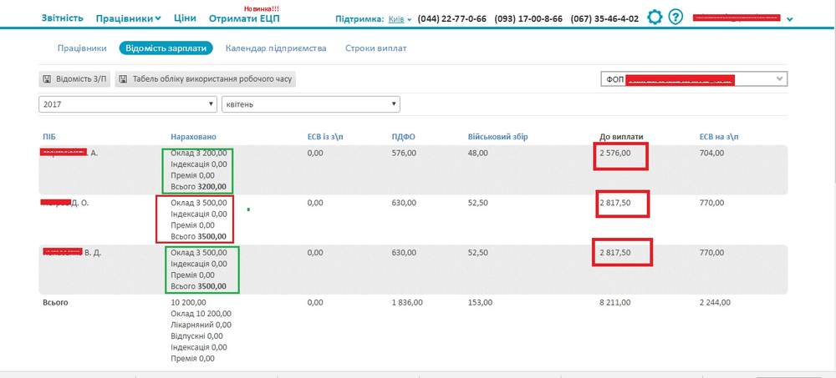Click the help question mark icon
Screen dimensions: 836x378
(x=675, y=18)
